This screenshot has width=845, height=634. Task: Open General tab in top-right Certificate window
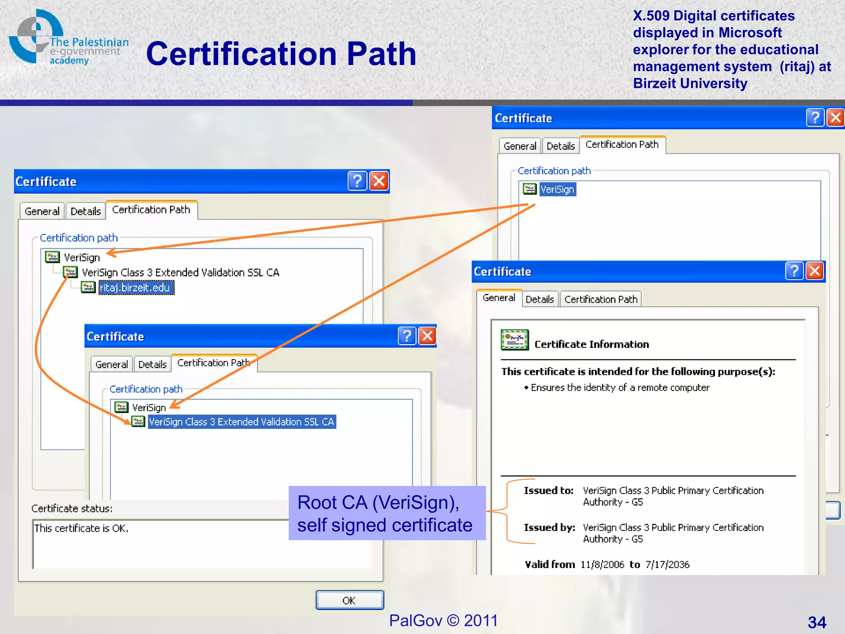tap(520, 146)
